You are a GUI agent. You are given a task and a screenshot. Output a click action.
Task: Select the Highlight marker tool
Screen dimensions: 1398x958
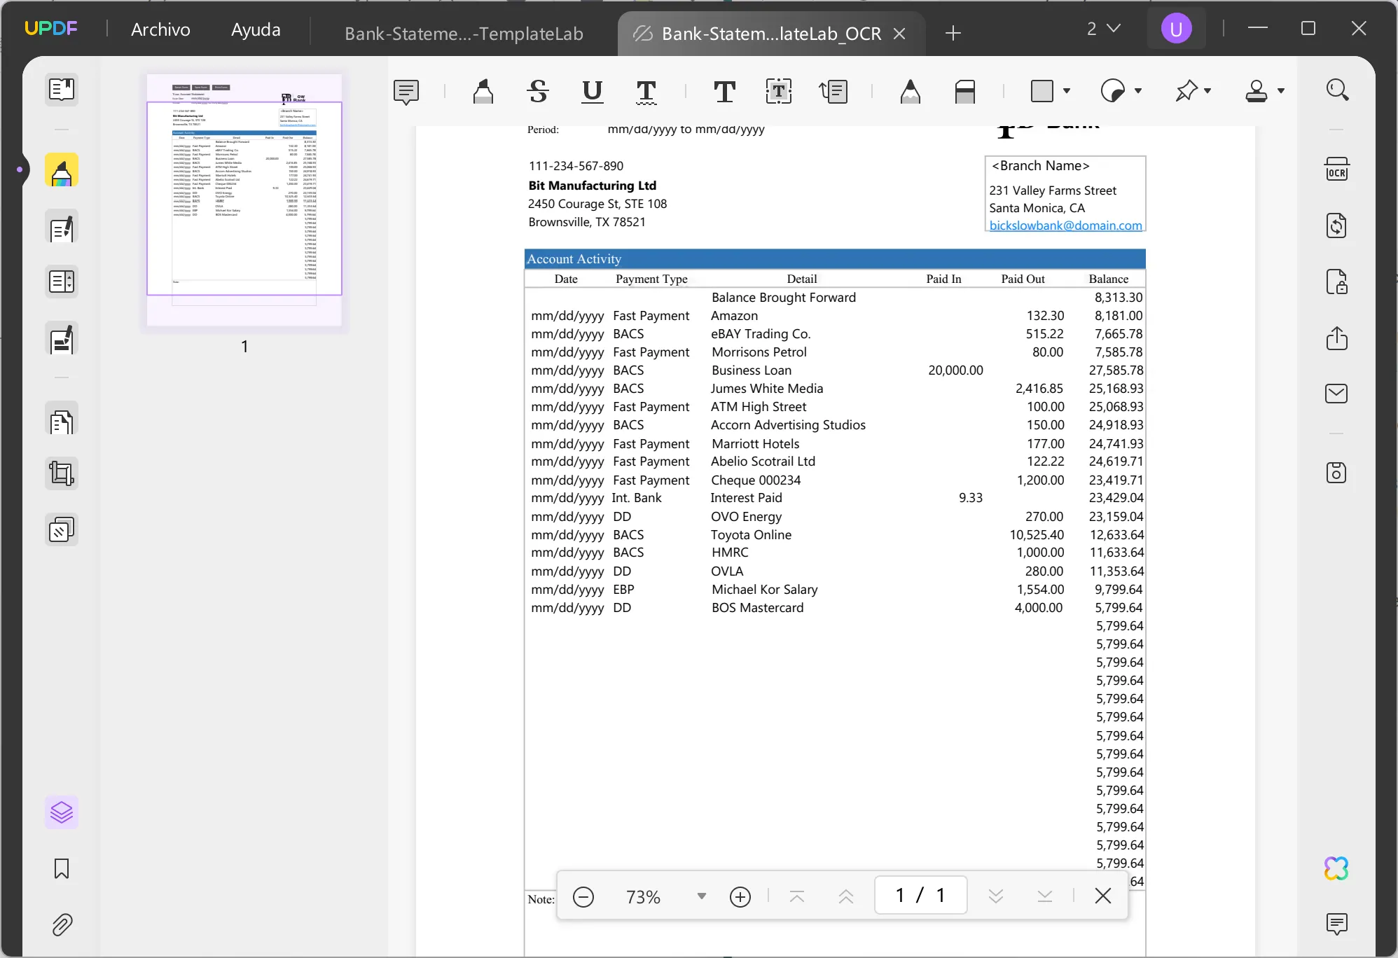[483, 91]
